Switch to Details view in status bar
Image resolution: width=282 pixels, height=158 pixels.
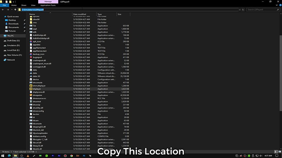[276, 152]
